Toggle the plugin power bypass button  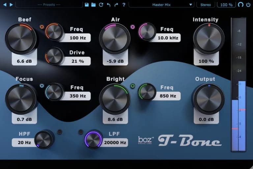point(248,5)
